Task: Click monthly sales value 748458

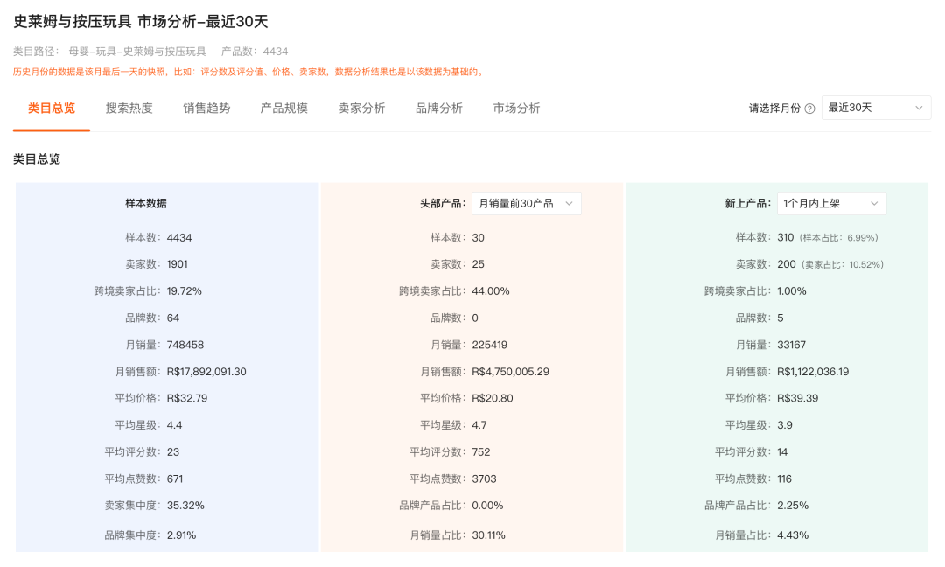Action: click(185, 346)
